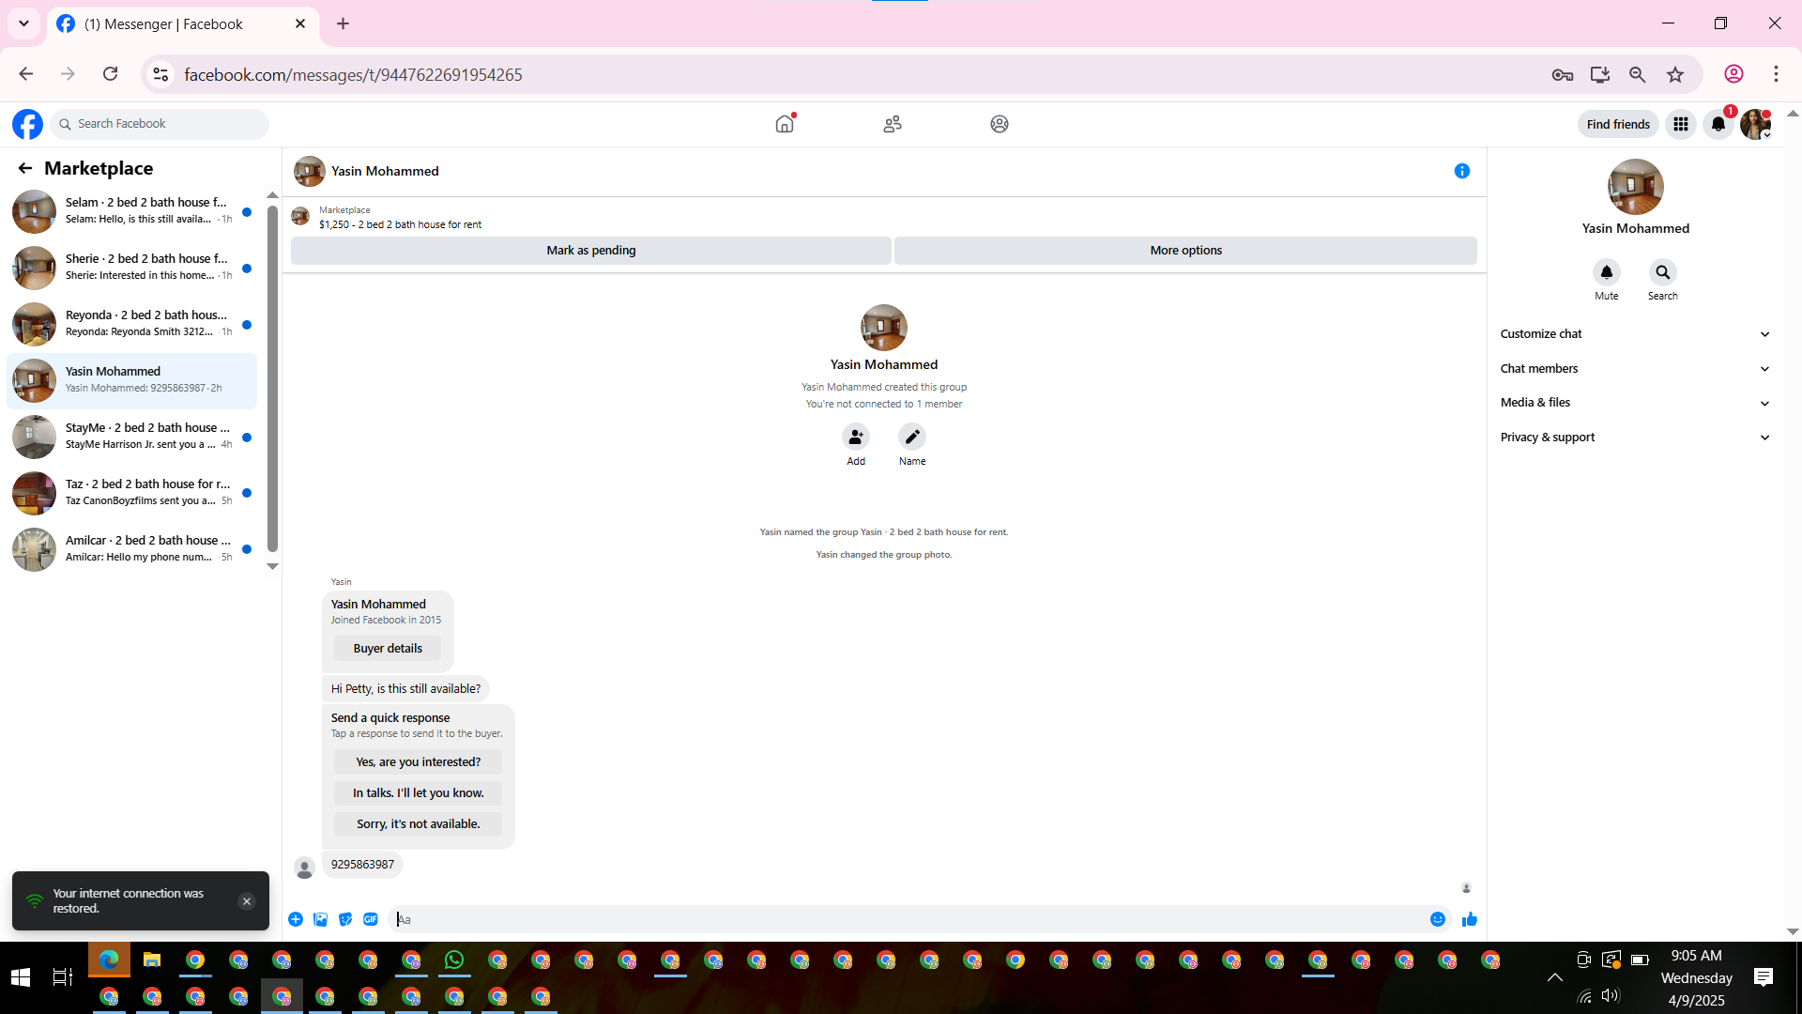Send a thumbs-up like
Viewport: 1802px width, 1014px height.
pos(1470,919)
